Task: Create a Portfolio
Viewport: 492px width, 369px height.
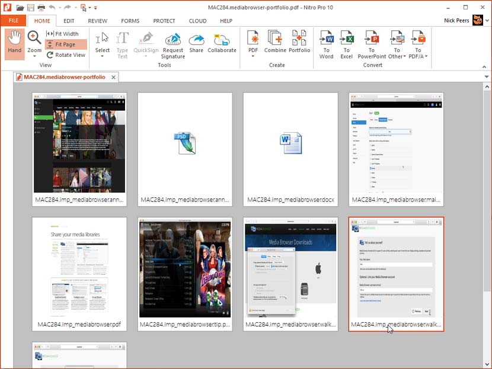Action: point(299,43)
